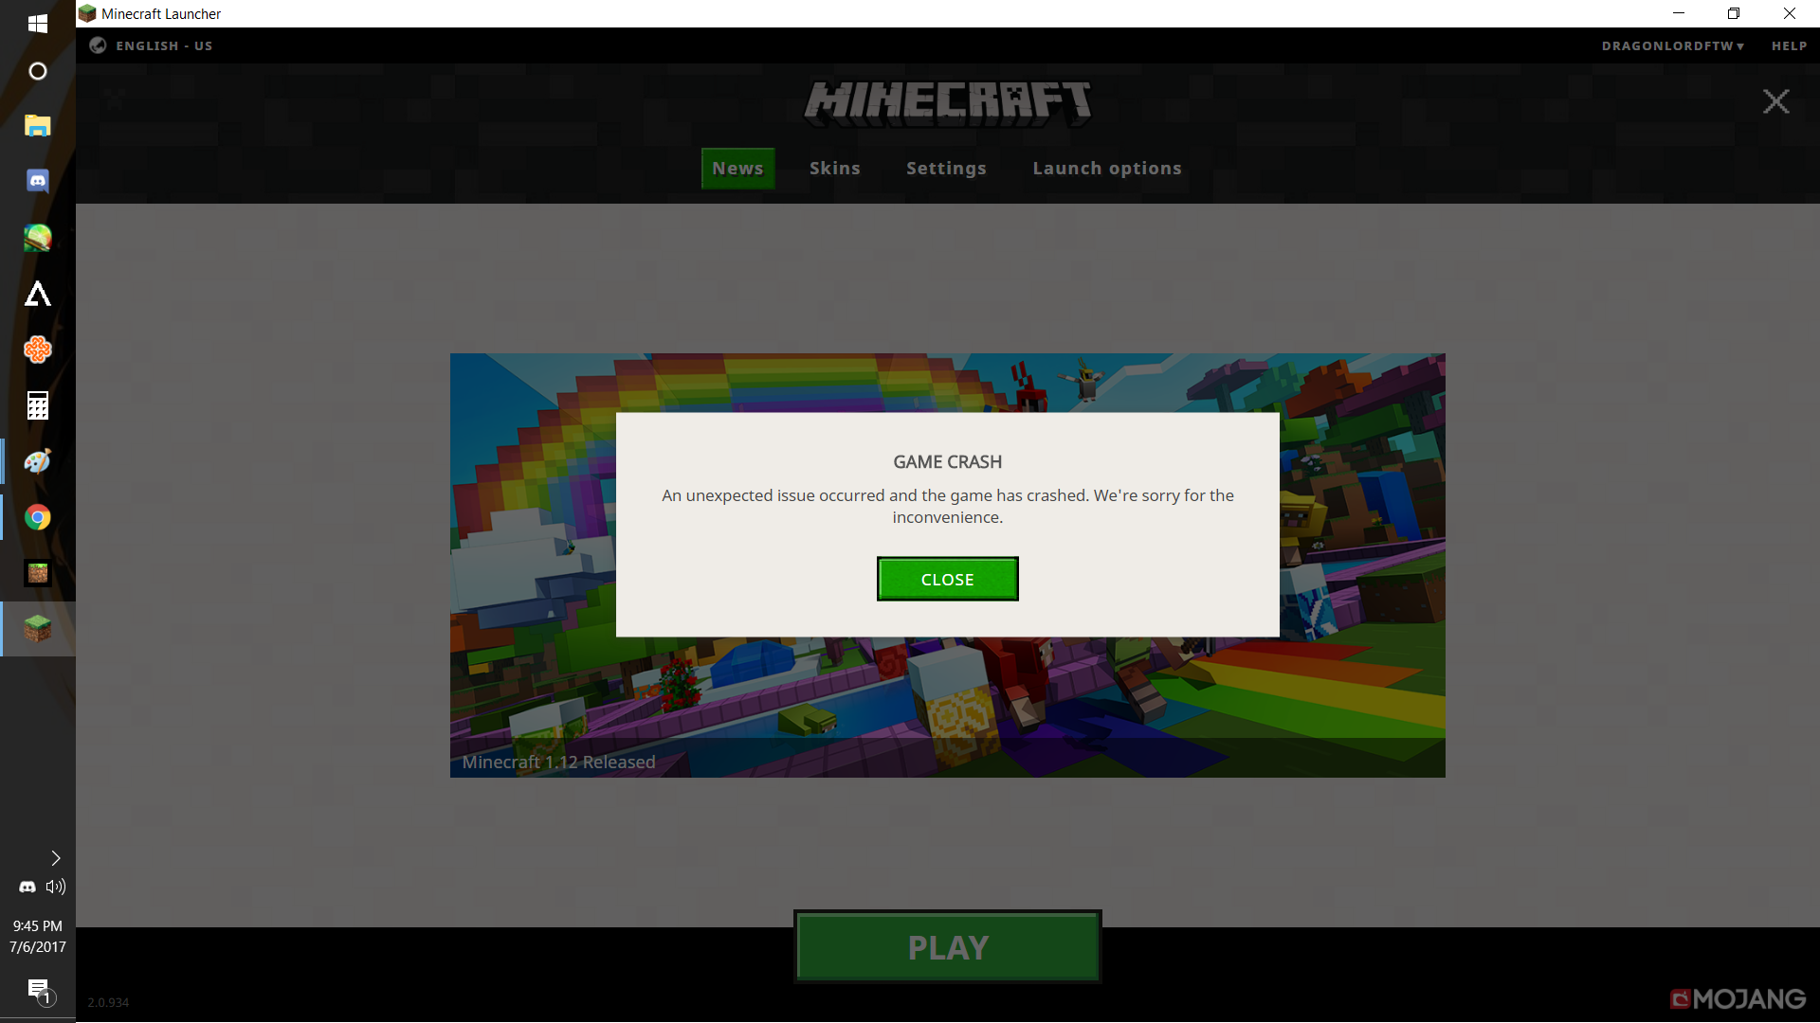
Task: Click the Minecraft 1.12 Released caption
Action: [558, 762]
